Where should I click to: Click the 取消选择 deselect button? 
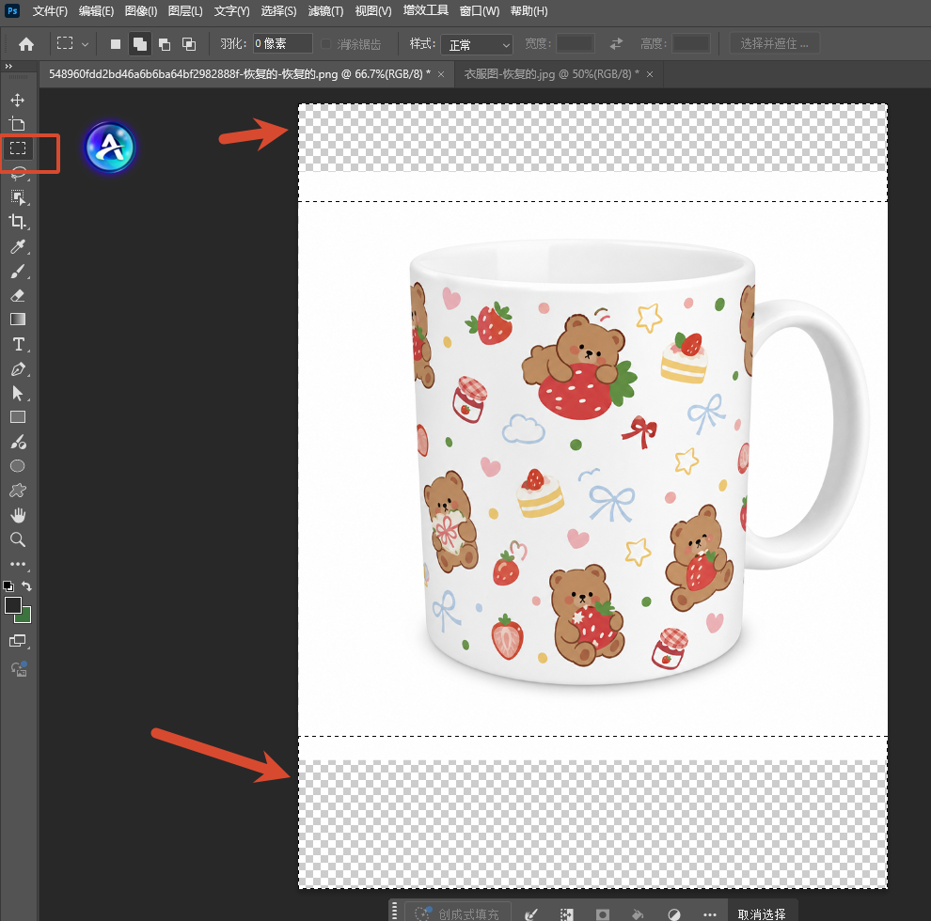click(x=761, y=913)
